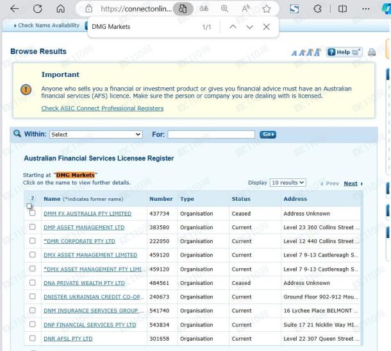The width and height of the screenshot is (391, 351).
Task: Open DMP ASSET MANAGEMENT LTD details
Action: click(84, 227)
